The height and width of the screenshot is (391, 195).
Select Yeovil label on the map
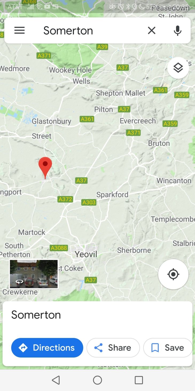tap(86, 254)
